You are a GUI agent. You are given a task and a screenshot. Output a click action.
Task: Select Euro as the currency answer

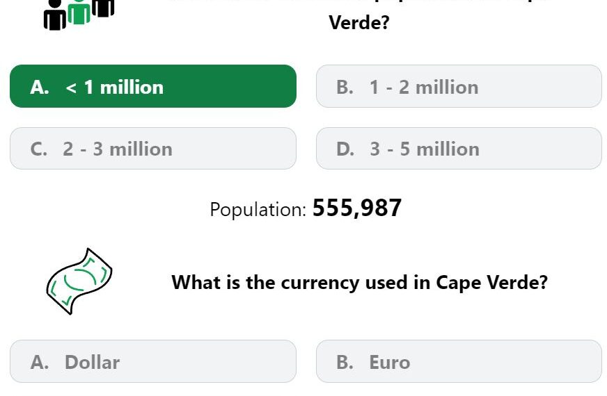click(x=459, y=362)
